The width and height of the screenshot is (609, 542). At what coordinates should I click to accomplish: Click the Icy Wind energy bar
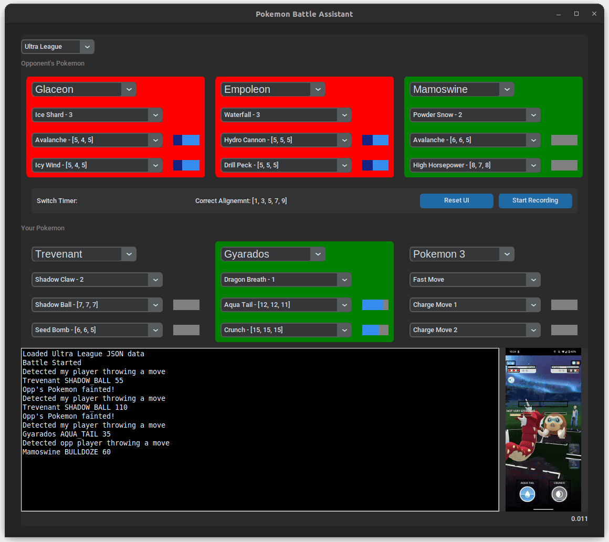click(x=186, y=165)
